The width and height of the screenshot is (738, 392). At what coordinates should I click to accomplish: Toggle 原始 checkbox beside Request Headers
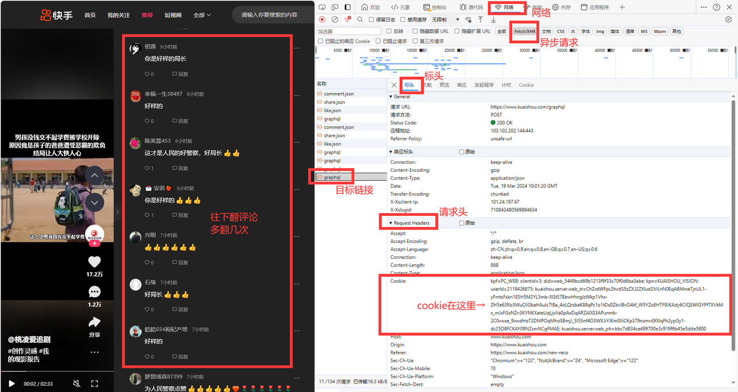[462, 223]
